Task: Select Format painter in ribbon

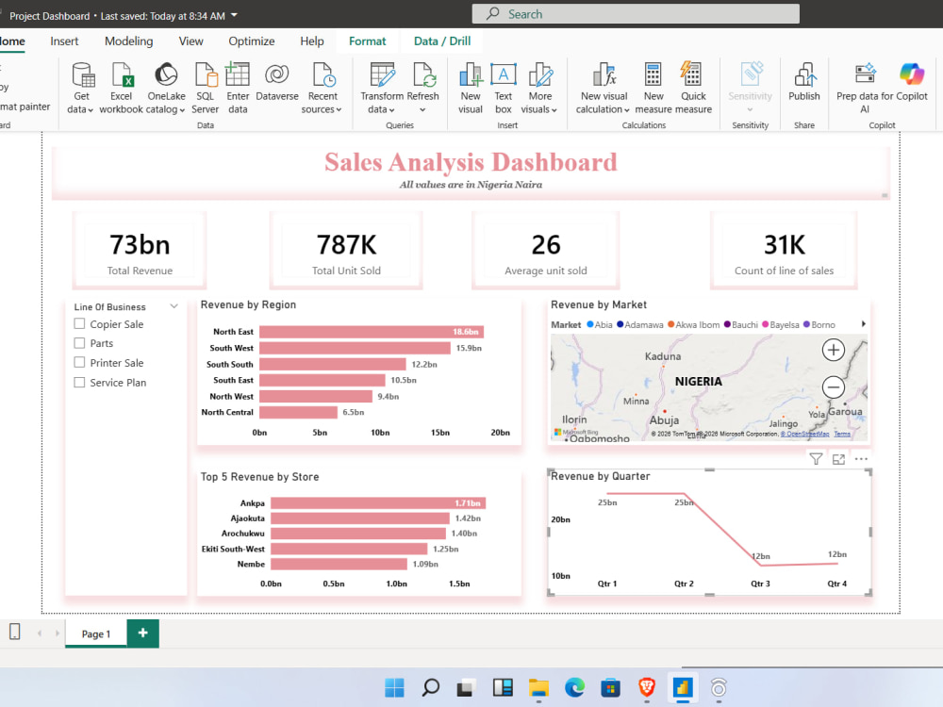Action: [25, 107]
